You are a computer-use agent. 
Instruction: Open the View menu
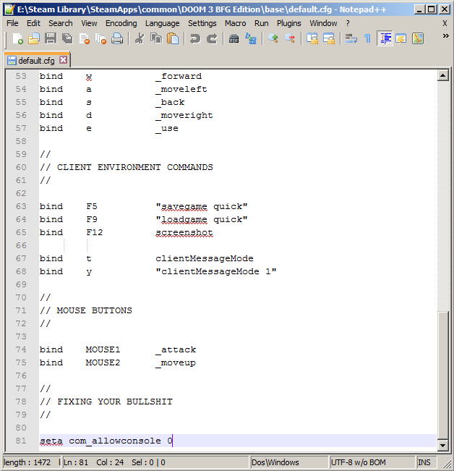(89, 23)
